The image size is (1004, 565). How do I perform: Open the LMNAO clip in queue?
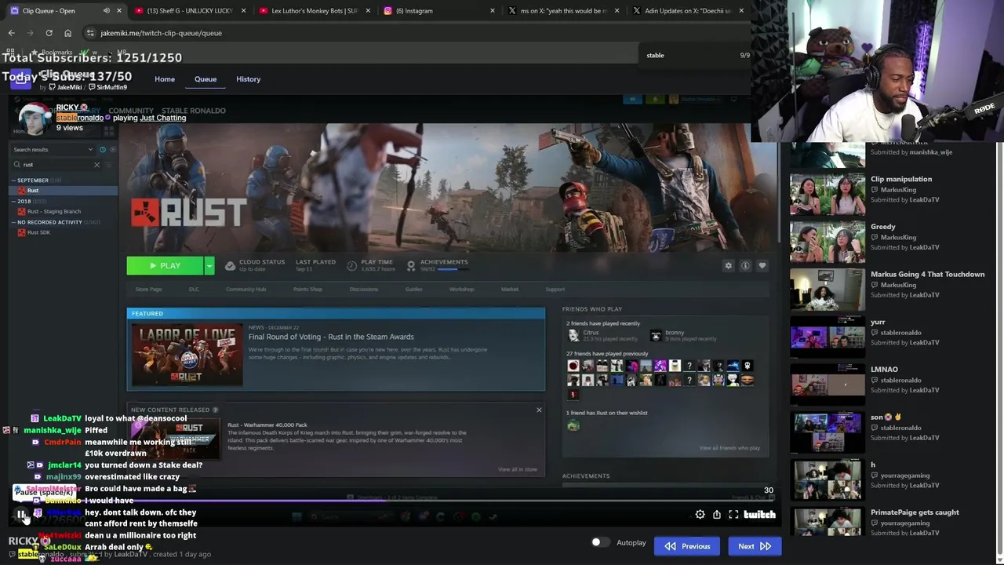[x=828, y=384]
